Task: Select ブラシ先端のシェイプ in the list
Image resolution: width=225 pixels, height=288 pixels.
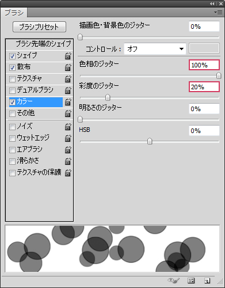Action: tap(40, 44)
